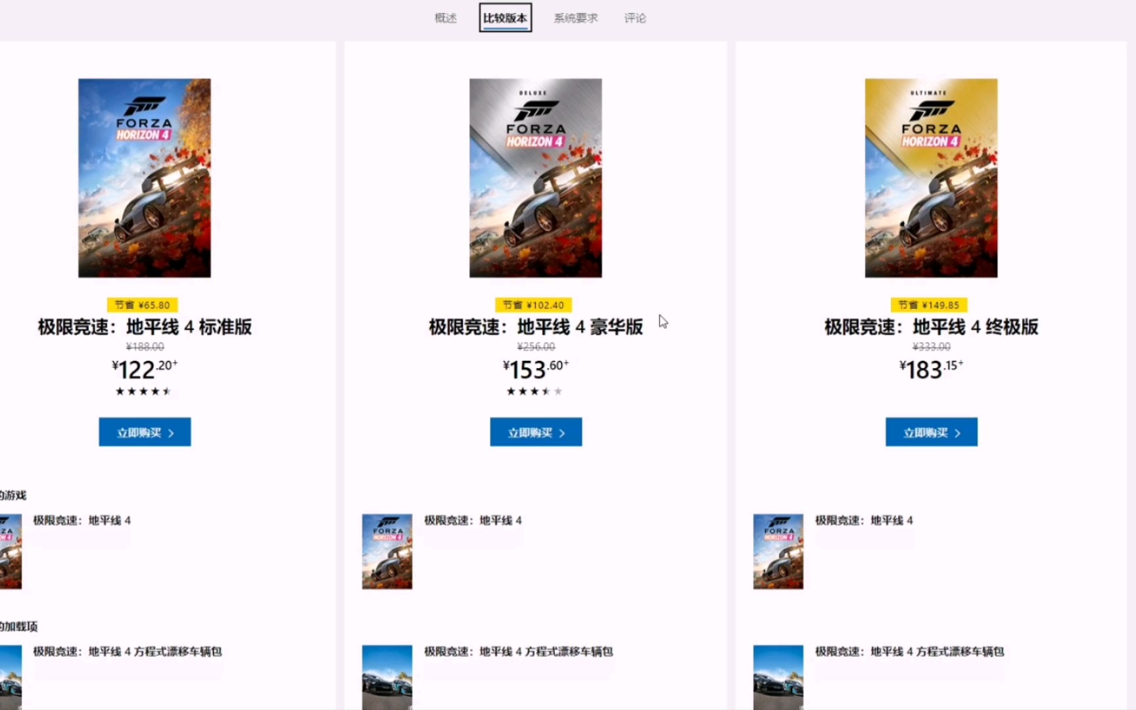Click the struck-through ¥188.00 original price
Screen dimensions: 1136x710
[x=145, y=346]
